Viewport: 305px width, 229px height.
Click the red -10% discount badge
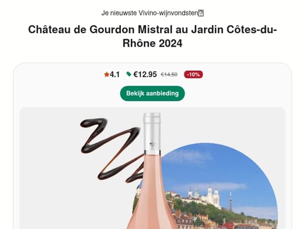click(193, 74)
